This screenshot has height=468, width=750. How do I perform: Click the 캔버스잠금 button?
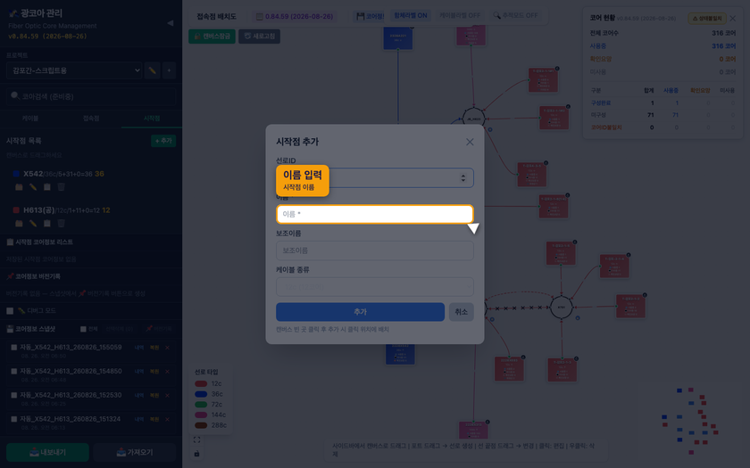(x=212, y=37)
